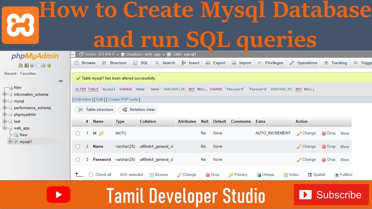Collapse the web_app database node
372x209 pixels.
click(x=5, y=128)
